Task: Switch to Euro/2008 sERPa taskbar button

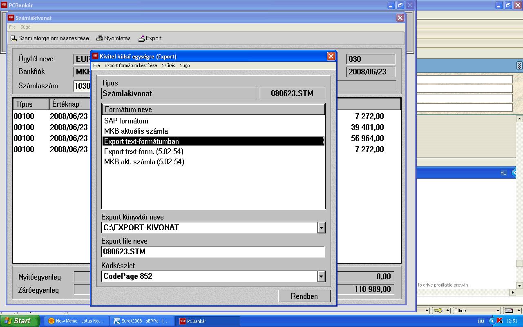Action: click(142, 321)
